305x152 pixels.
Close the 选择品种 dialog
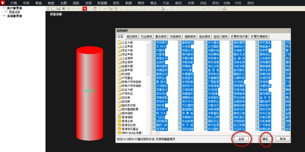[289, 31]
